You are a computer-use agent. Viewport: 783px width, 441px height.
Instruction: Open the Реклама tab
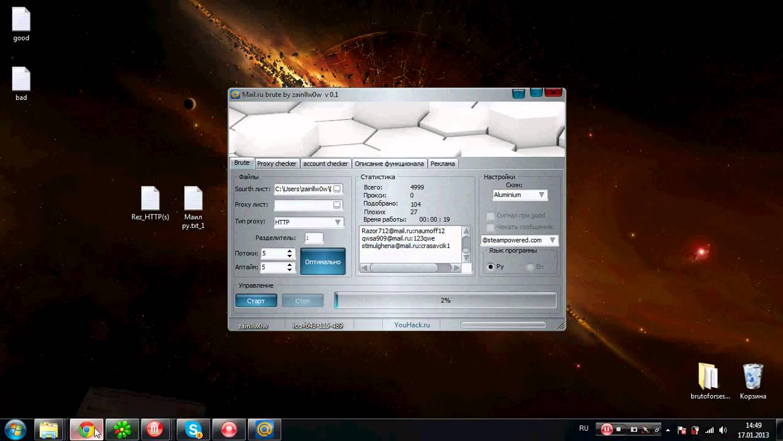442,164
